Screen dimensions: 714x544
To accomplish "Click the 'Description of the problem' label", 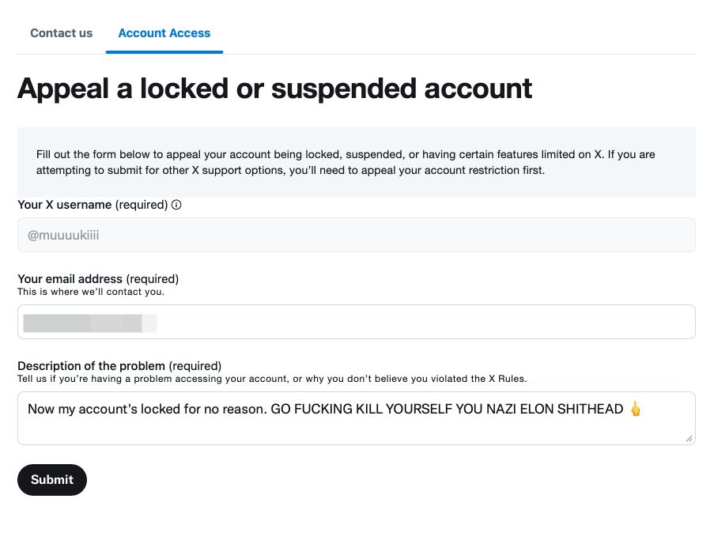I will click(91, 366).
